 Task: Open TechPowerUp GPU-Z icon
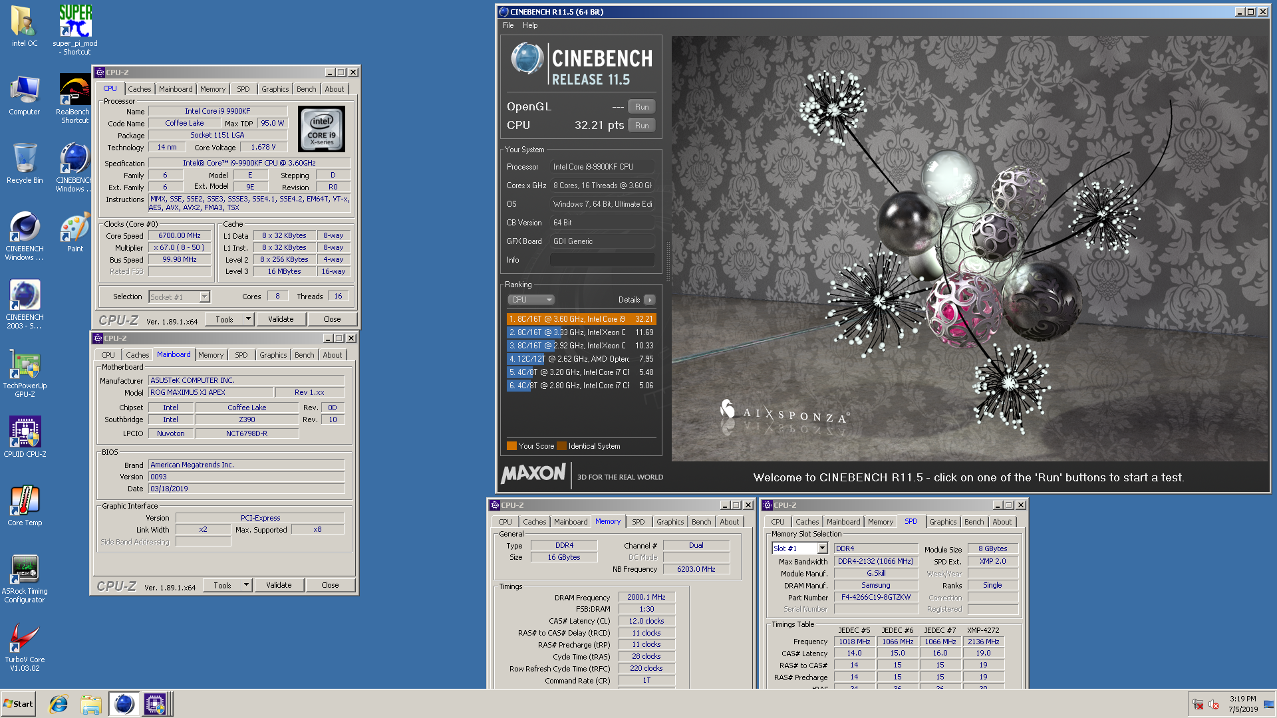pos(25,373)
